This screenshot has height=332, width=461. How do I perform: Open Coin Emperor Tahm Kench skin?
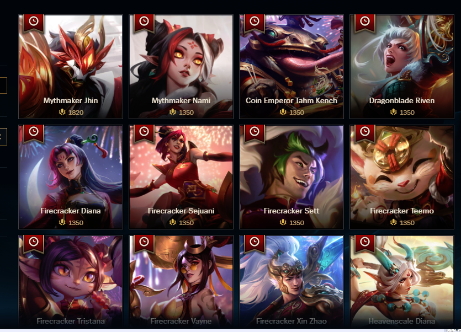click(292, 67)
